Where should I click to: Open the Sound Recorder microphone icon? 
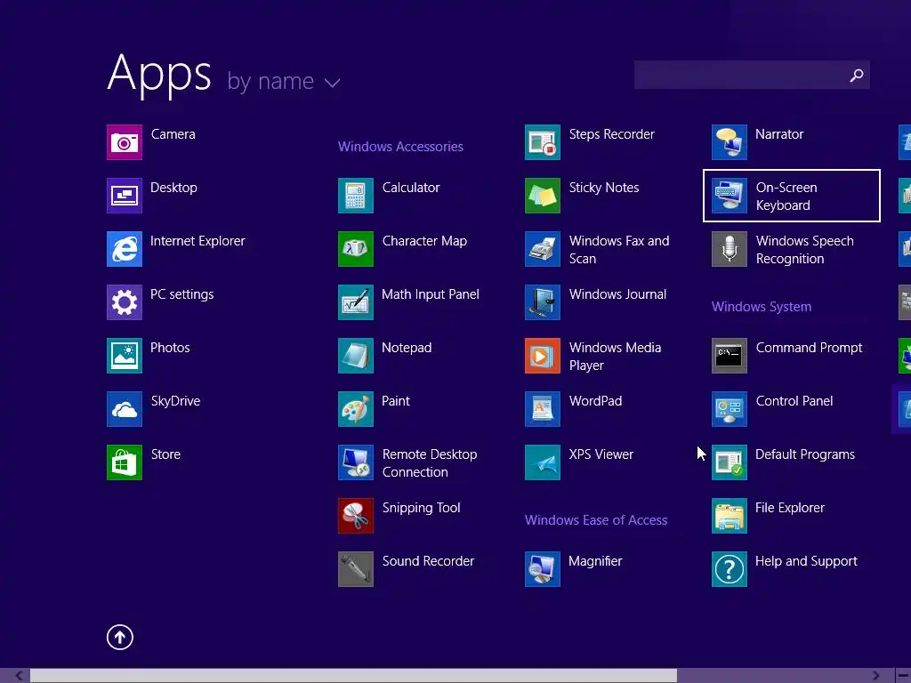(x=356, y=570)
